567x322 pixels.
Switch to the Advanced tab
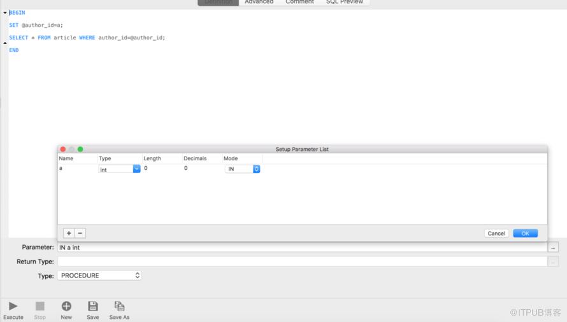pyautogui.click(x=259, y=2)
